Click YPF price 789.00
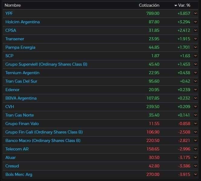Viewport: 201px width, 181px height. tap(153, 13)
